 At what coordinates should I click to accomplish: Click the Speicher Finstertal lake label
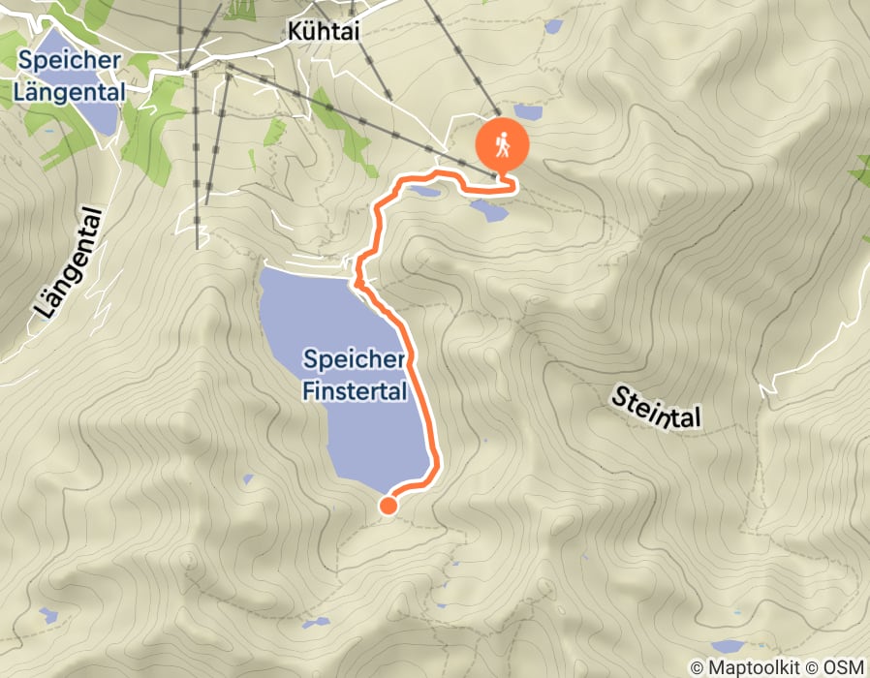coord(355,375)
